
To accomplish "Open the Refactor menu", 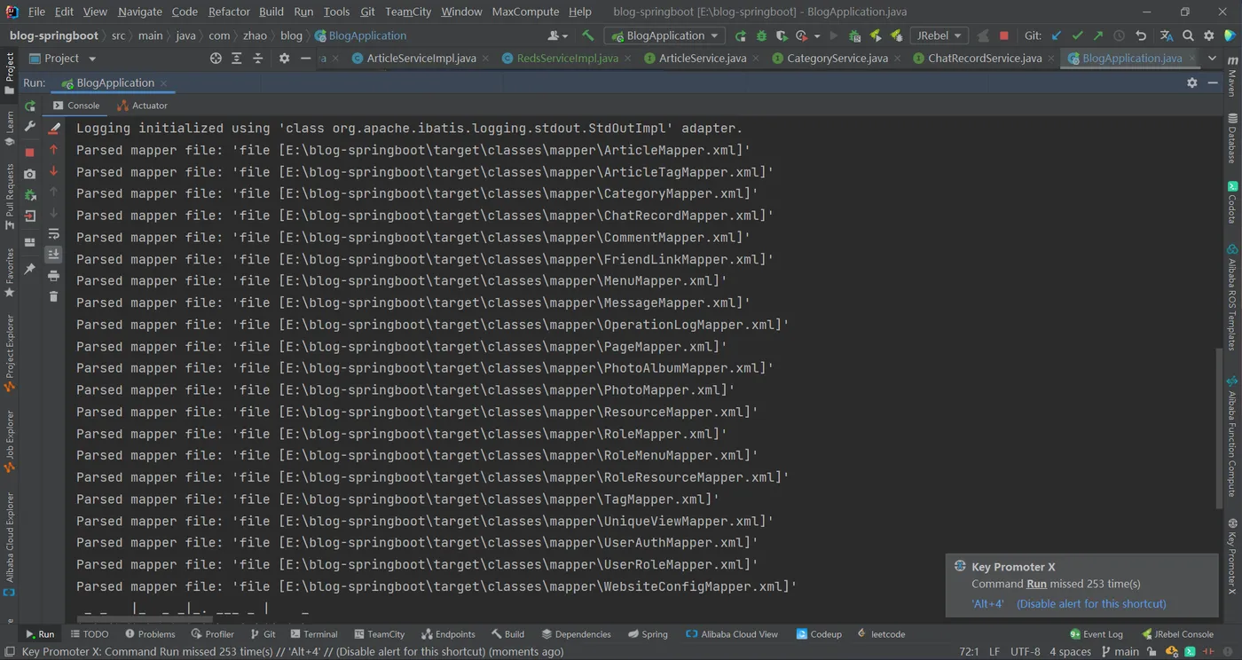I will [x=229, y=12].
